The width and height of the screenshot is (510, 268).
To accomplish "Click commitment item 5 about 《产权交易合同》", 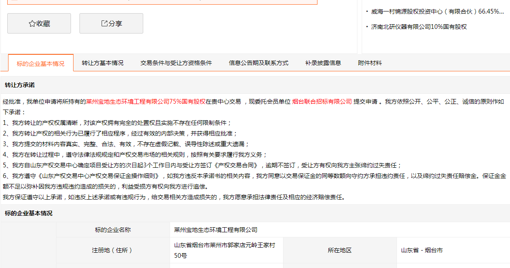I will pyautogui.click(x=202, y=165).
